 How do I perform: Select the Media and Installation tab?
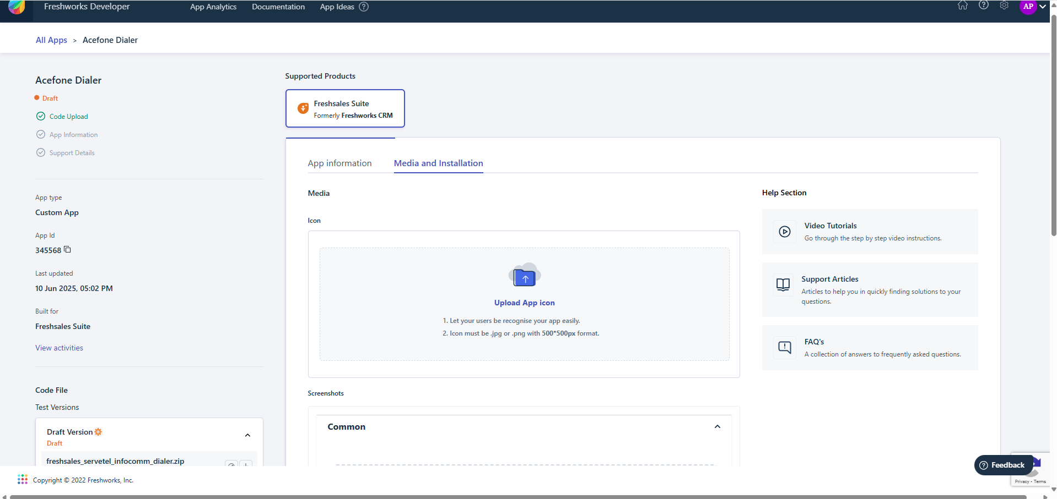[x=439, y=163]
